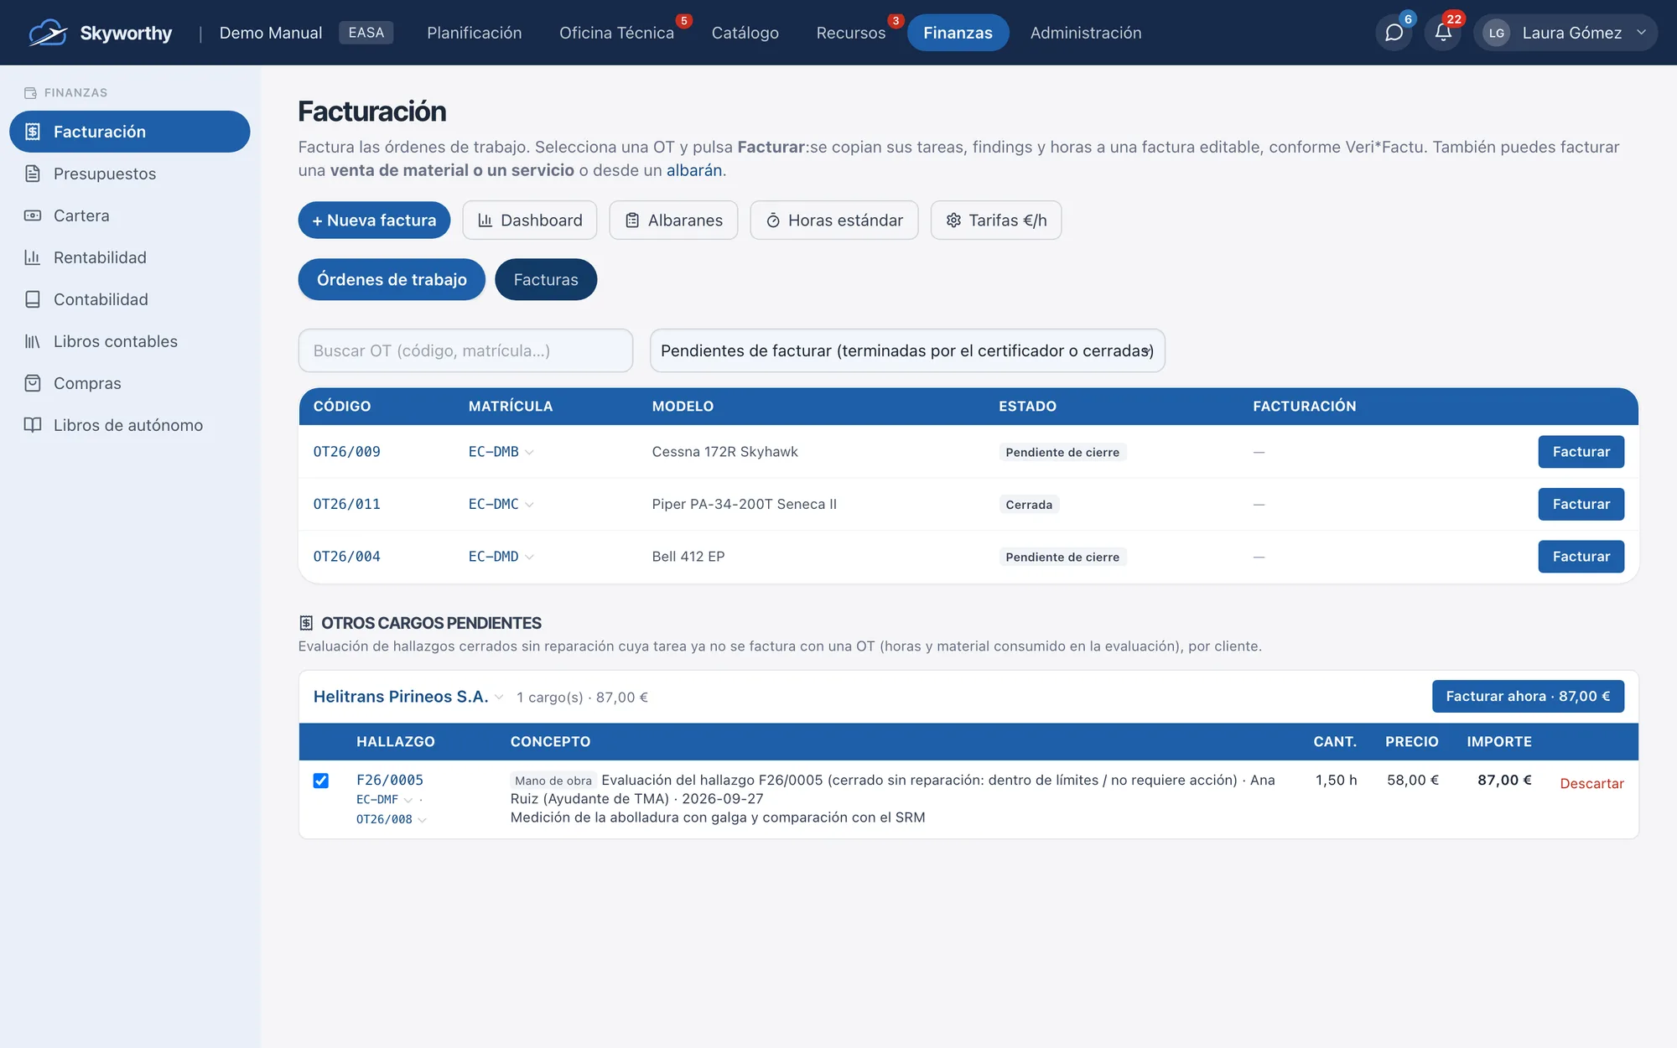The width and height of the screenshot is (1677, 1048).
Task: Open the Administración menu
Action: (1086, 33)
